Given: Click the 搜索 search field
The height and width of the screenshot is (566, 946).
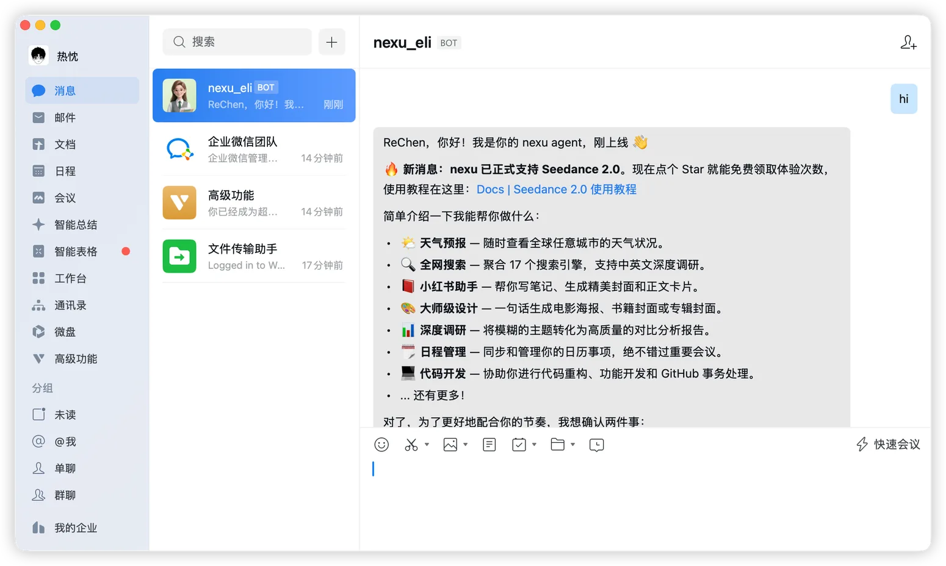Looking at the screenshot, I should coord(237,41).
